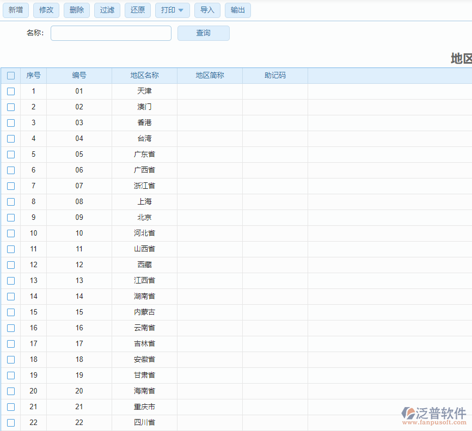The width and height of the screenshot is (472, 431).
Task: Click the 输出 (Export) toolbar button
Action: click(x=238, y=10)
